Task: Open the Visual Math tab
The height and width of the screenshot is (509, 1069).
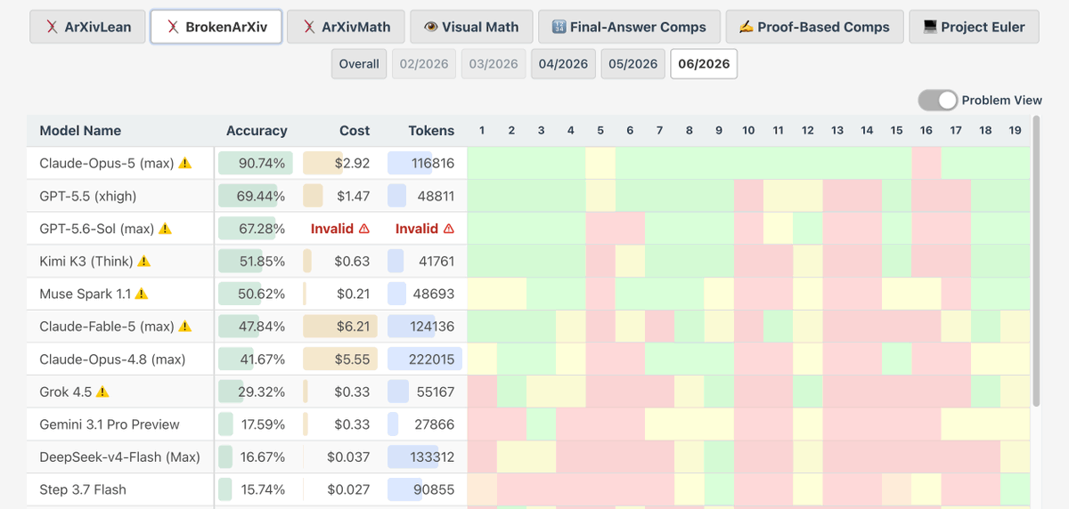Action: pyautogui.click(x=471, y=27)
